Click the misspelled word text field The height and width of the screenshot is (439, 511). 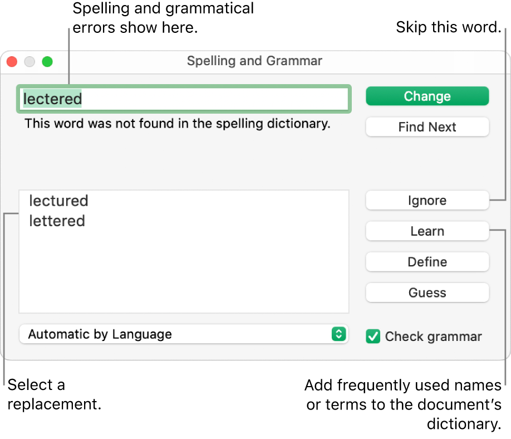click(x=184, y=99)
